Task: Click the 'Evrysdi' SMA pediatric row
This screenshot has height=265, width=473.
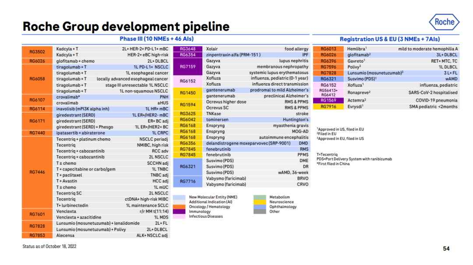Action: [x=402, y=107]
